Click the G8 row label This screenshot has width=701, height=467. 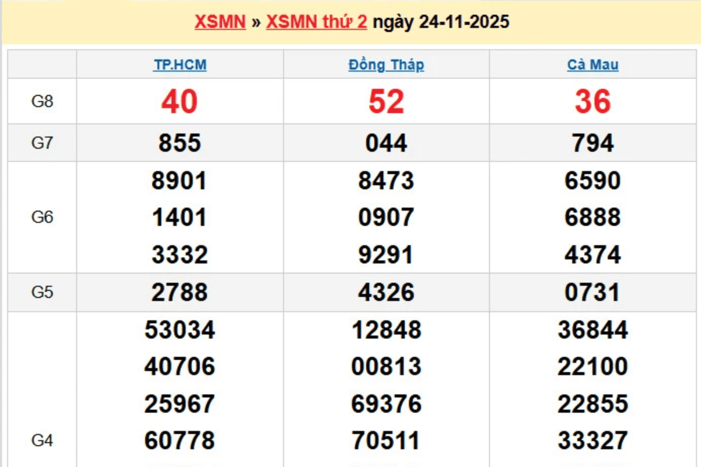(x=42, y=101)
